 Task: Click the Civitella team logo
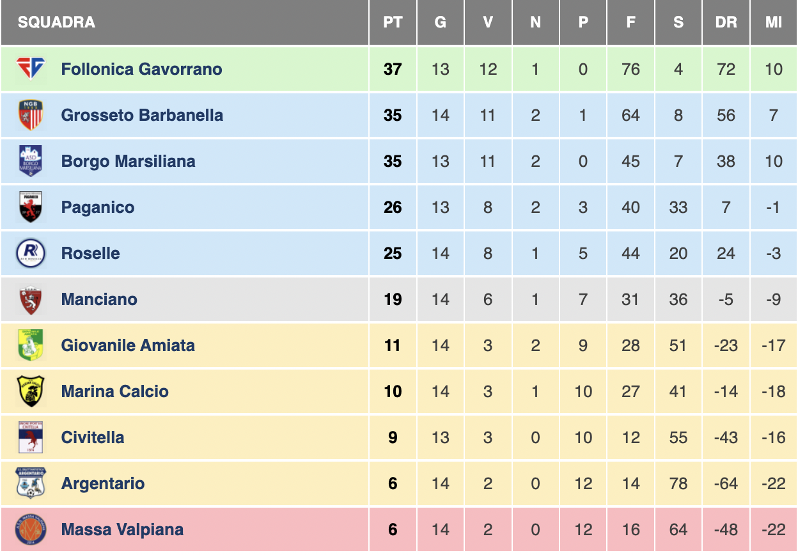[x=31, y=437]
